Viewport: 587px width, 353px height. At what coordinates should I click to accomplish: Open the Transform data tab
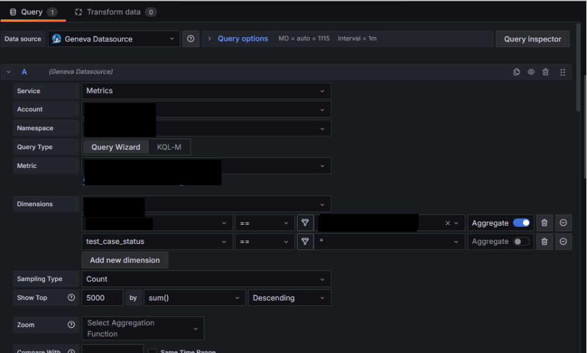pyautogui.click(x=115, y=12)
